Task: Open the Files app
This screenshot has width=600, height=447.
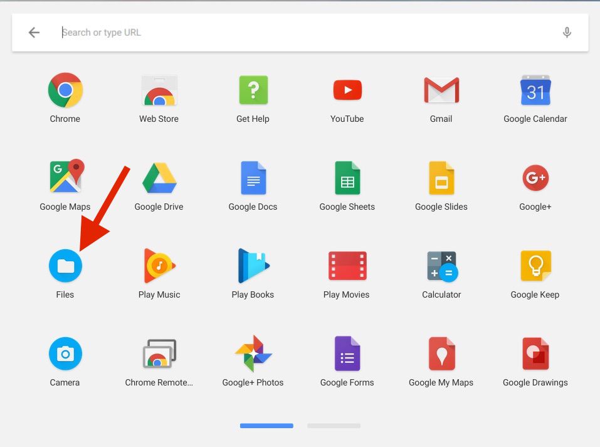Action: [x=65, y=266]
